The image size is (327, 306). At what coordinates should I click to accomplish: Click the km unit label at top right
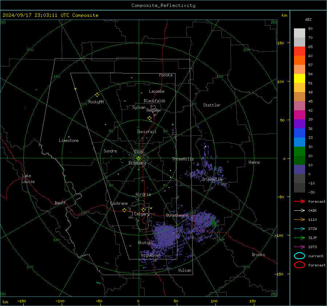[284, 15]
